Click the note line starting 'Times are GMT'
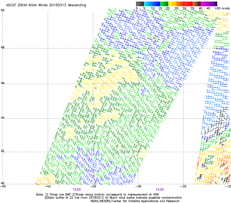The image size is (231, 203). (97, 195)
